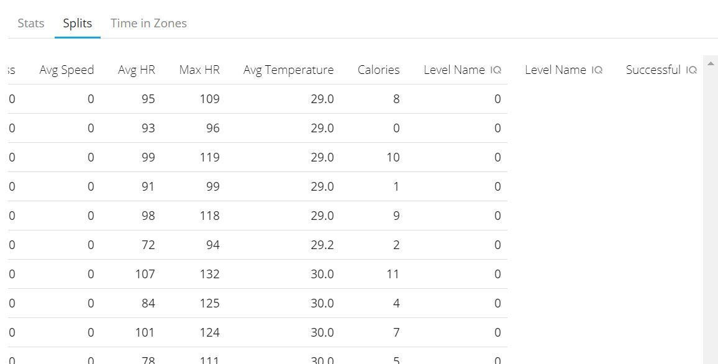
Task: Select the Avg HR cell showing 107
Action: [x=145, y=274]
